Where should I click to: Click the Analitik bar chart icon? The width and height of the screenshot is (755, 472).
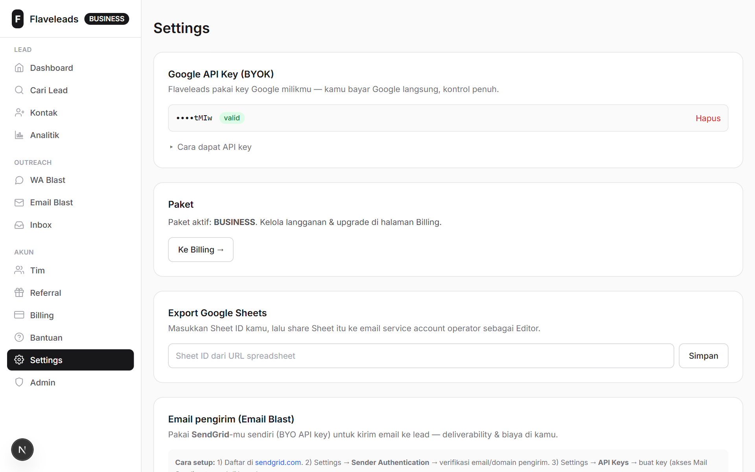(19, 135)
